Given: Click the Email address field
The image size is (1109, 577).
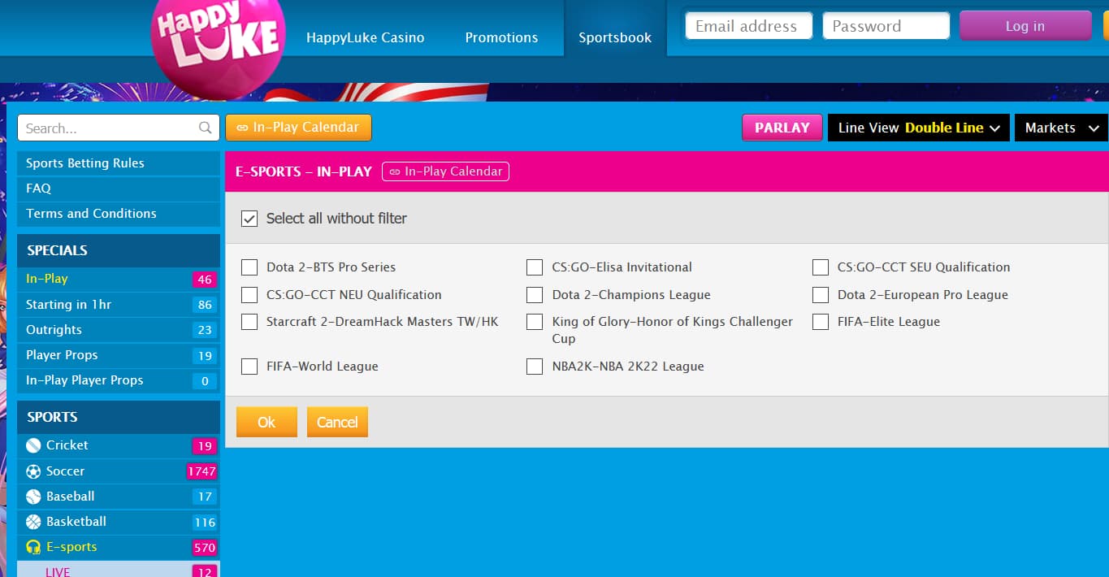Looking at the screenshot, I should point(749,26).
